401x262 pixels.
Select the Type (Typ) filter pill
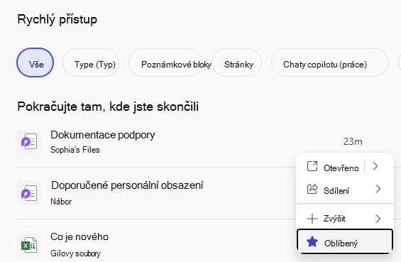(x=91, y=62)
